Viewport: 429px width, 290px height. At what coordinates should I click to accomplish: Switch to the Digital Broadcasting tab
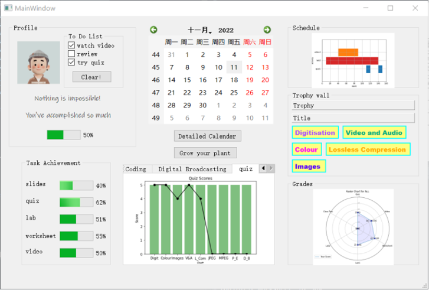click(x=192, y=169)
